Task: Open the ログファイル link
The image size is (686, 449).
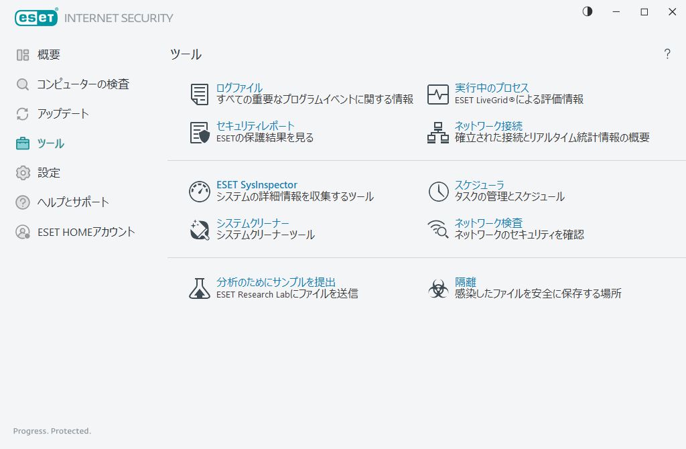Action: [239, 88]
